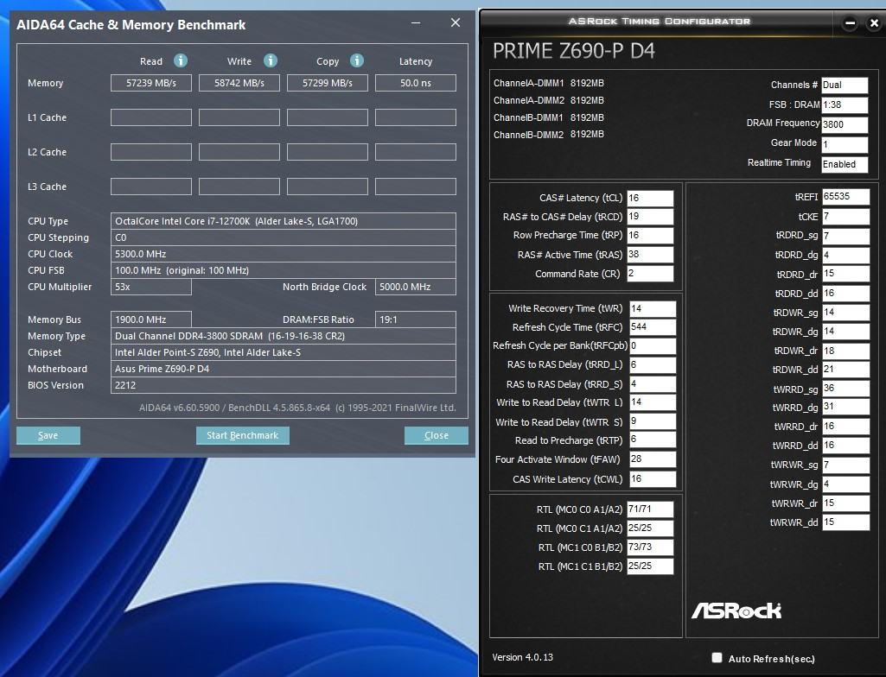Click the Memory Write 58742 MB/s field
The height and width of the screenshot is (677, 886).
pyautogui.click(x=239, y=83)
